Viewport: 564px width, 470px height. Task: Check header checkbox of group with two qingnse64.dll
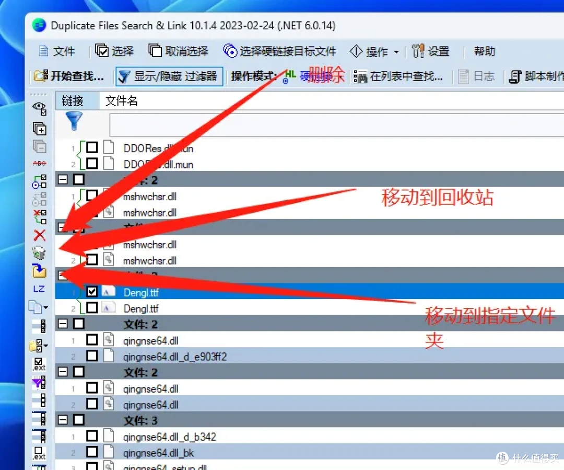[78, 371]
